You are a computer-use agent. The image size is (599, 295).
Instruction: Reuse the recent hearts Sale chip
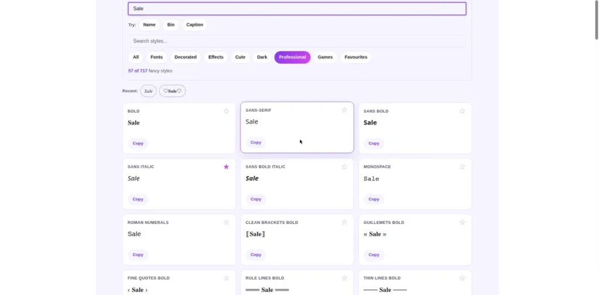173,91
